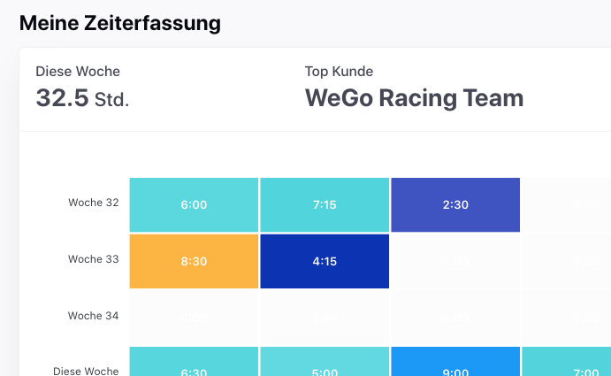
Task: Click the Woche 34 row label
Action: (x=93, y=316)
